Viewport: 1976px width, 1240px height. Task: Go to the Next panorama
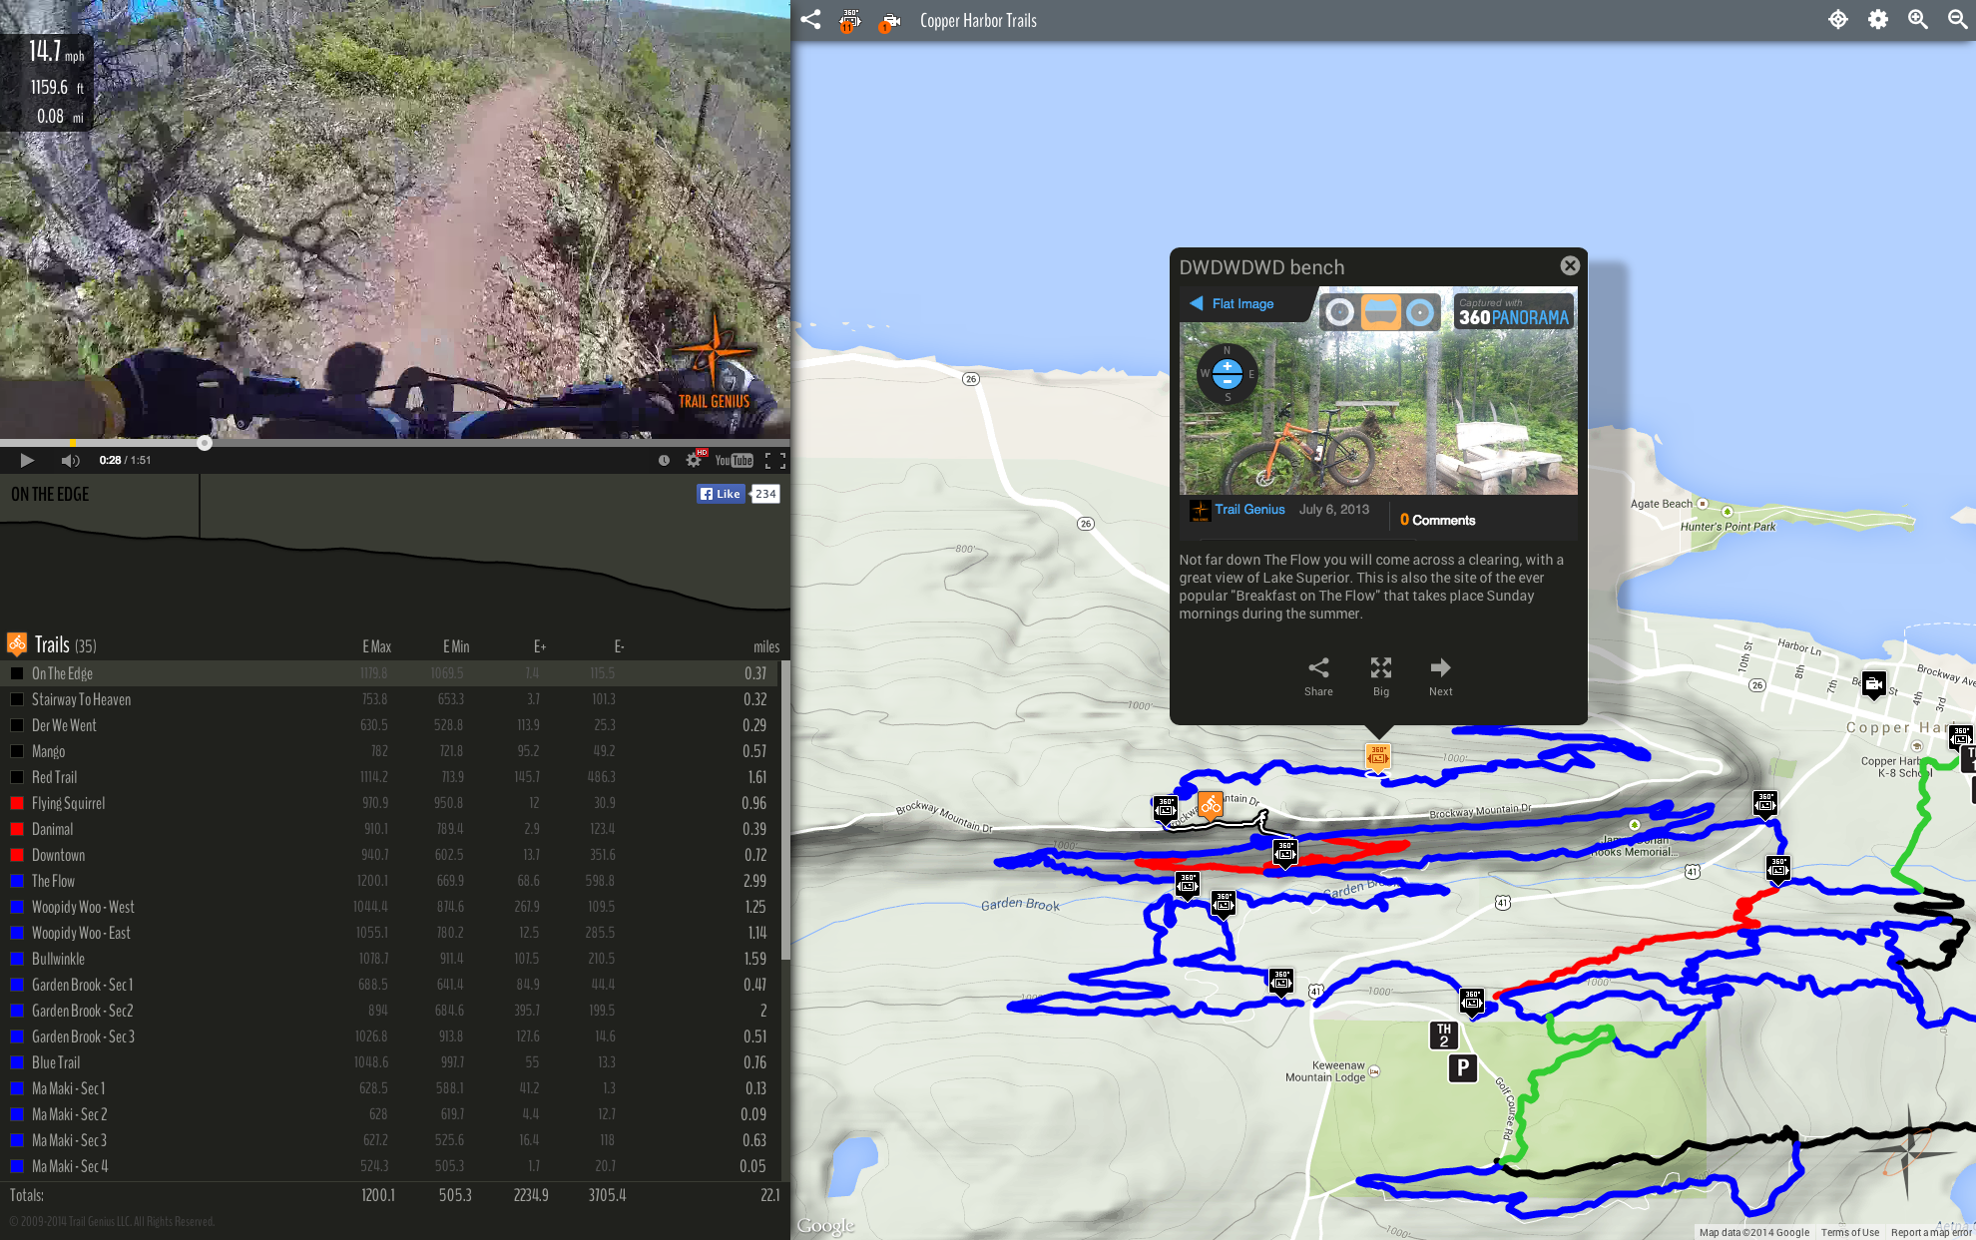click(x=1440, y=676)
